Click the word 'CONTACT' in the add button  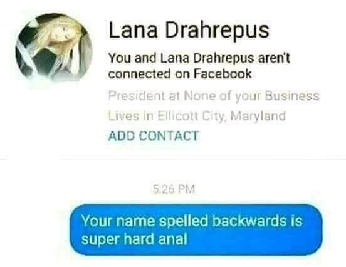169,136
